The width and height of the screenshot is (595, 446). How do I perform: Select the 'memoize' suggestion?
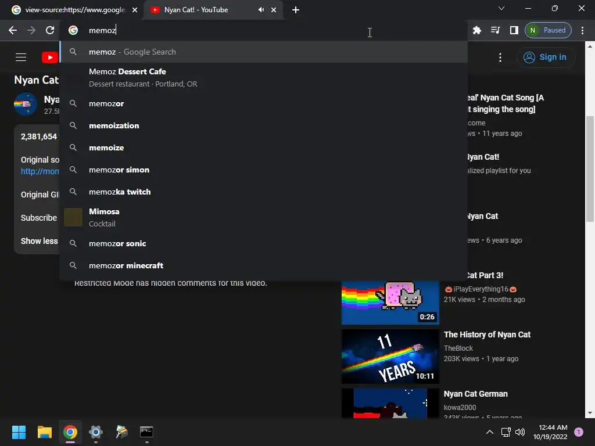point(263,148)
